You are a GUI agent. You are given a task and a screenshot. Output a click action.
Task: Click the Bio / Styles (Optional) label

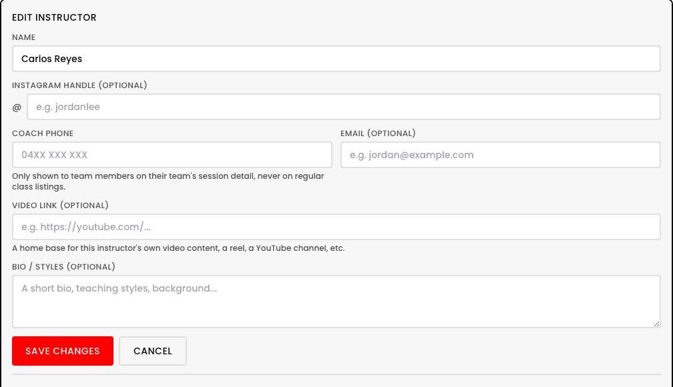coord(63,267)
